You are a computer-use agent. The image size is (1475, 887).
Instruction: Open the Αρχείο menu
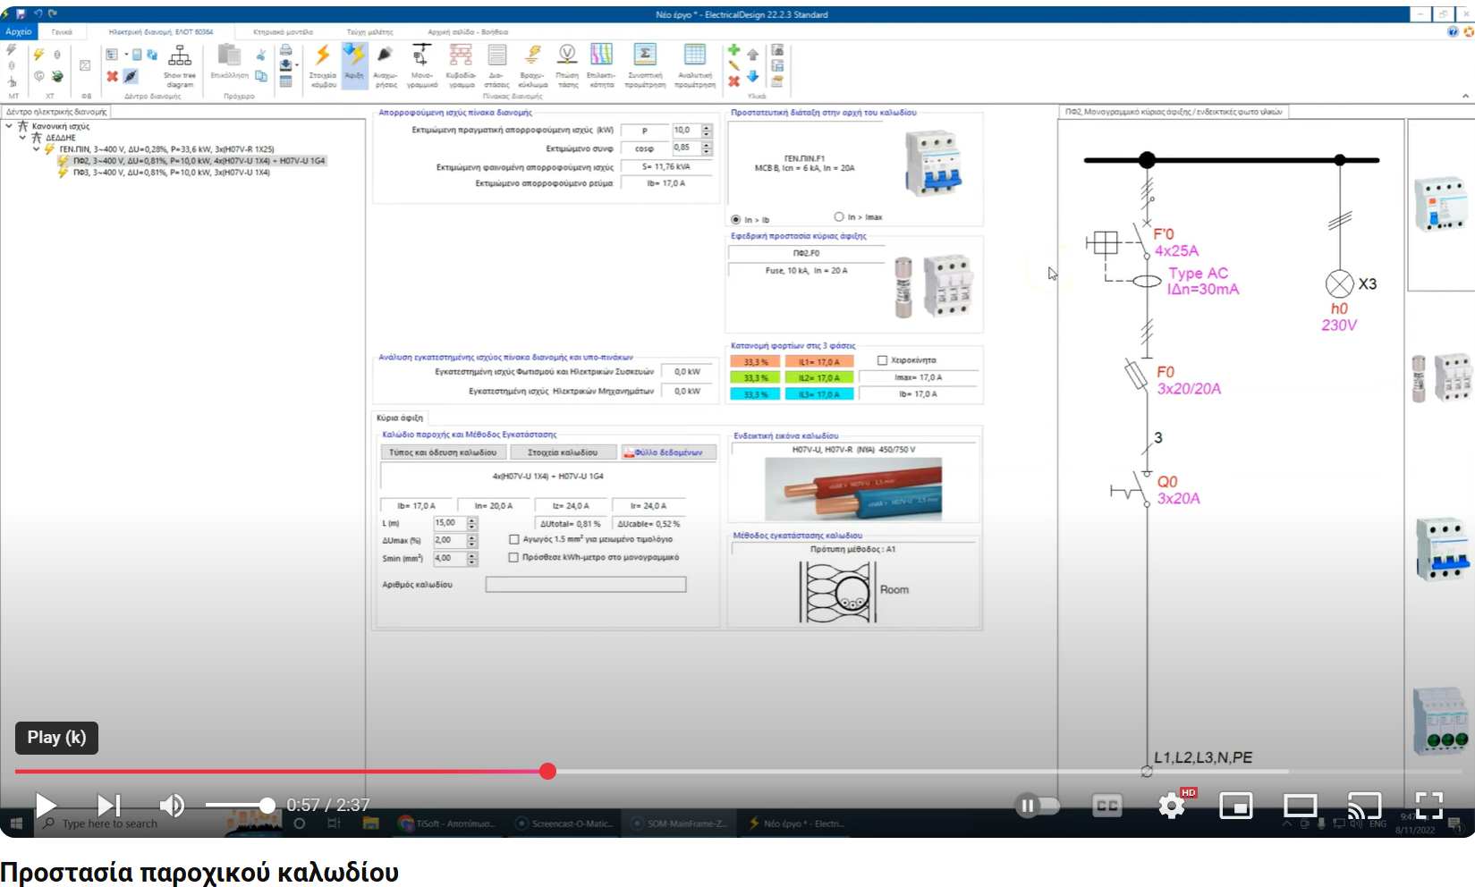(x=18, y=30)
